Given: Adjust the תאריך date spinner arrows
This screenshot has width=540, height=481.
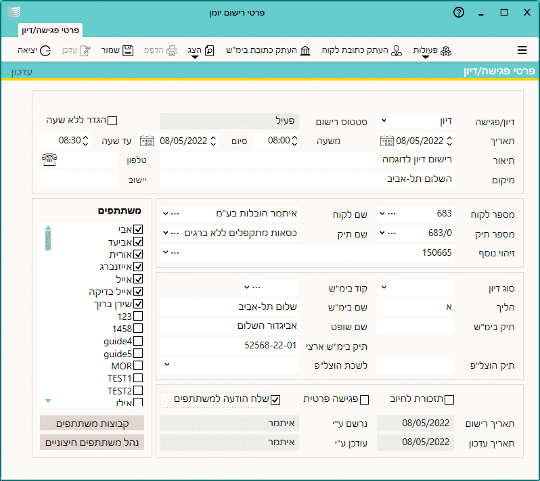Looking at the screenshot, I should 449,141.
